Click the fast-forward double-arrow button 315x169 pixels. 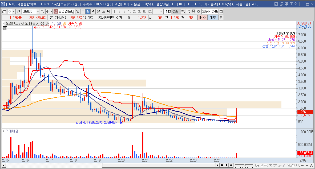[231, 165]
